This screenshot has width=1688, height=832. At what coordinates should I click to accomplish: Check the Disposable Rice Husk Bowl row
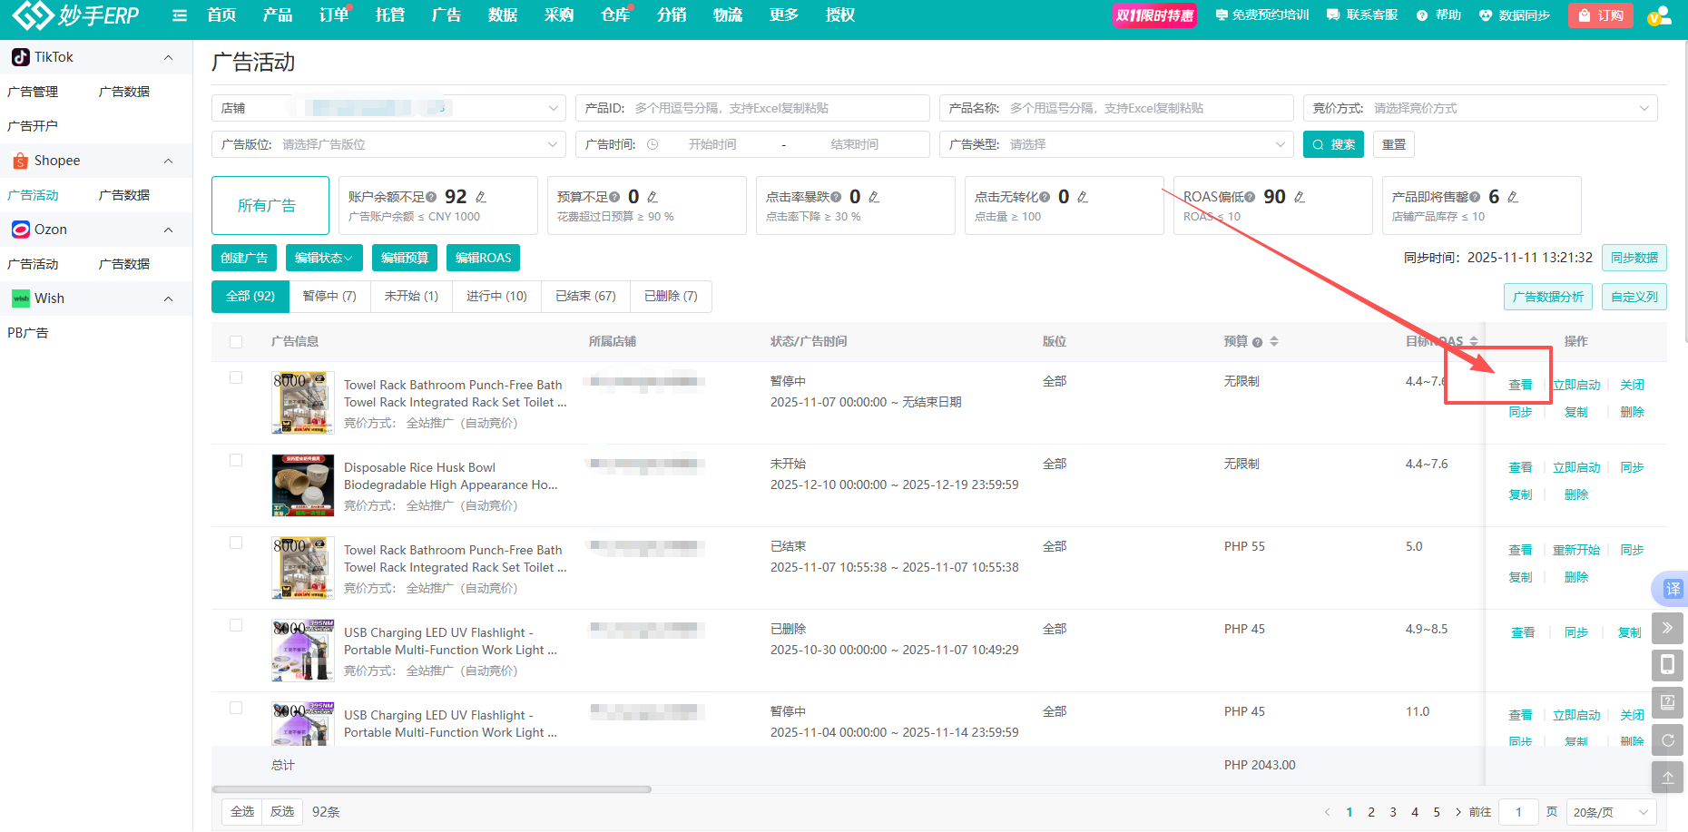click(x=236, y=460)
